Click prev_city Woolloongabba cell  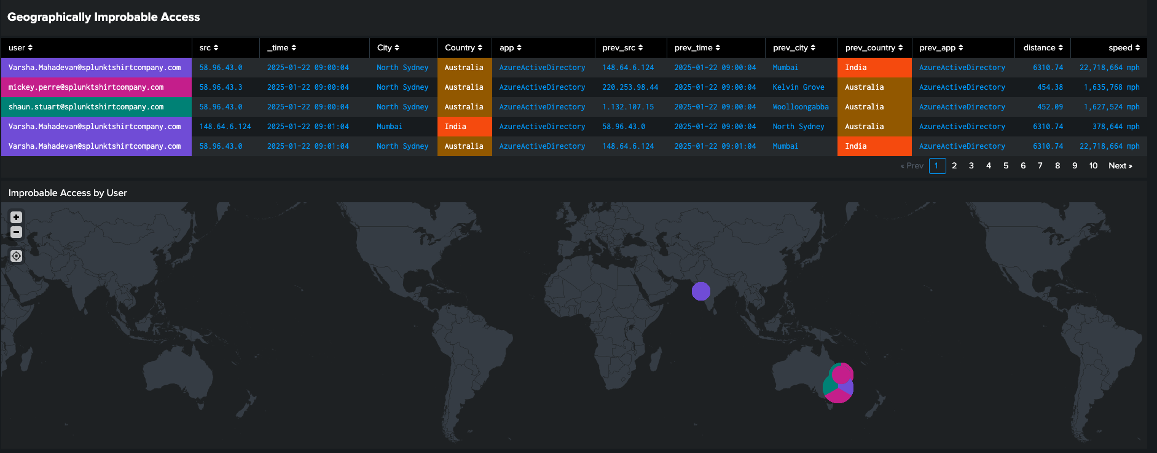(x=801, y=107)
